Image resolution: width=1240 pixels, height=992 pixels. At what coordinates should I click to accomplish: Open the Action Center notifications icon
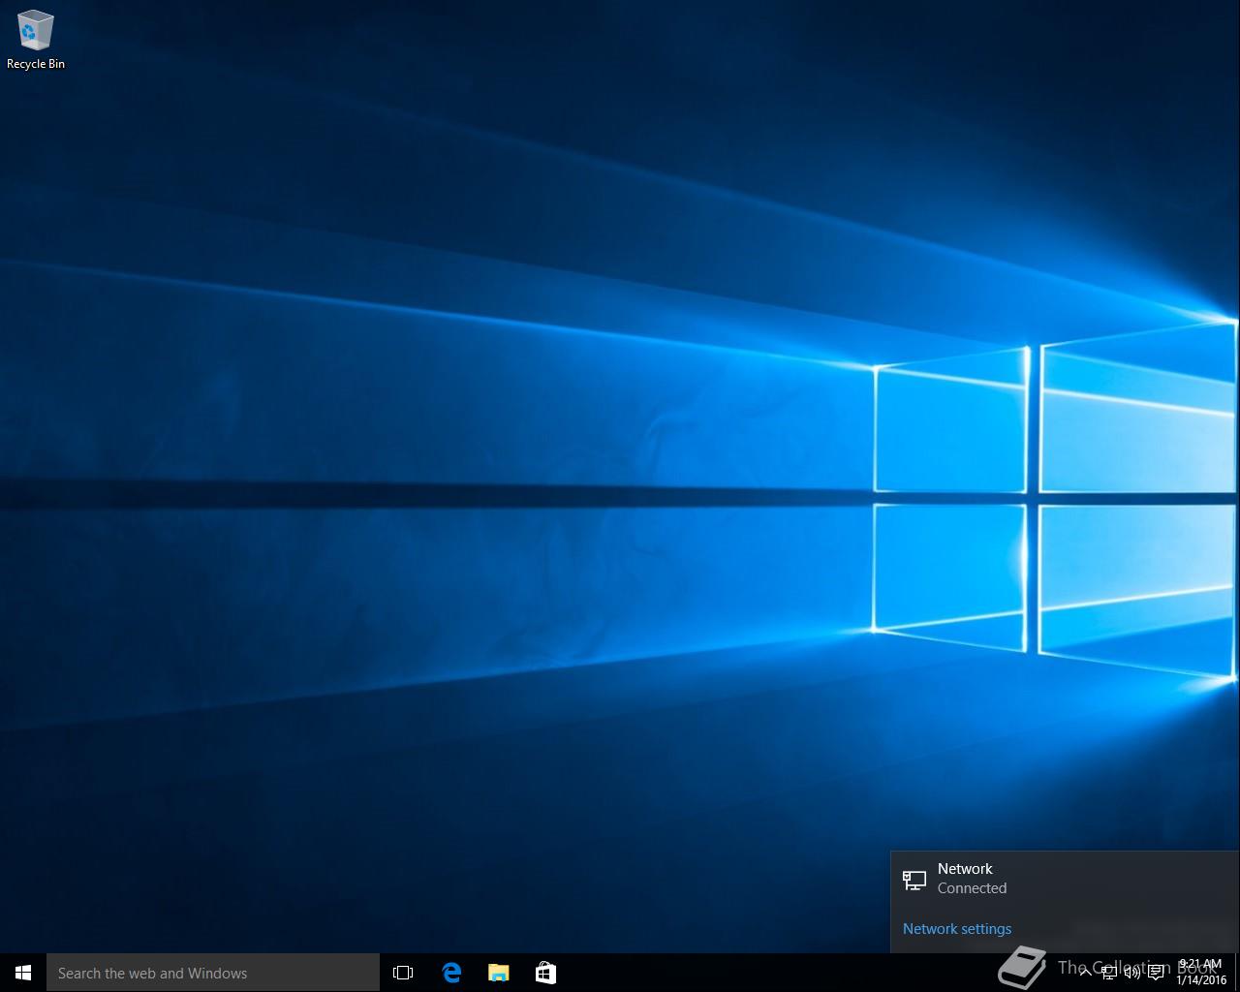[1156, 973]
